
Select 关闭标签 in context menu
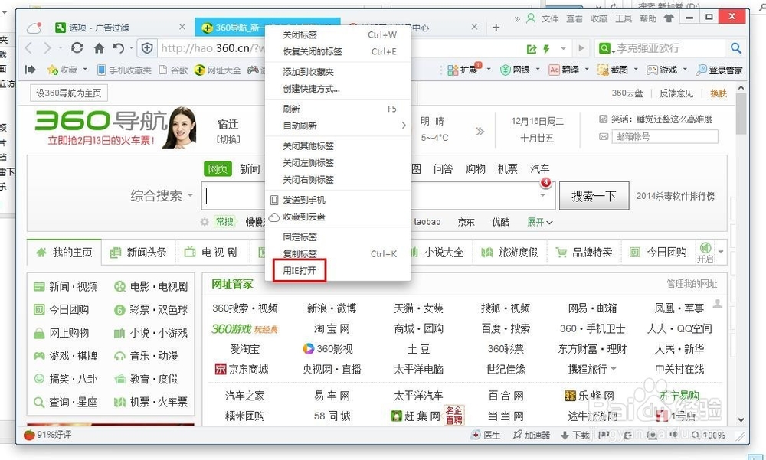point(338,34)
